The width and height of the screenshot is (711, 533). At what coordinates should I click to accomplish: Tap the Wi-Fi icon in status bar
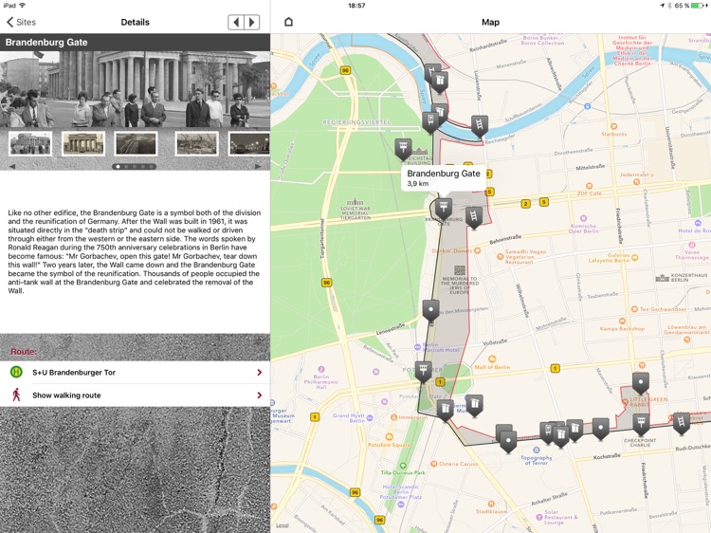click(x=22, y=6)
